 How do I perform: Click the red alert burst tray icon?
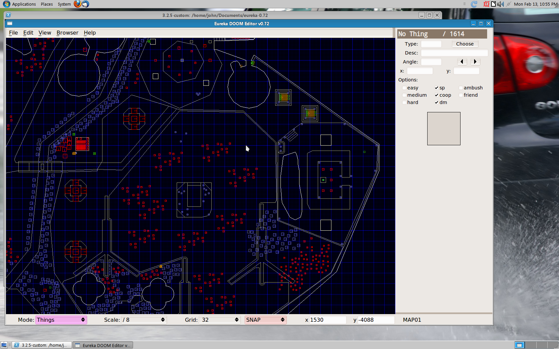486,4
